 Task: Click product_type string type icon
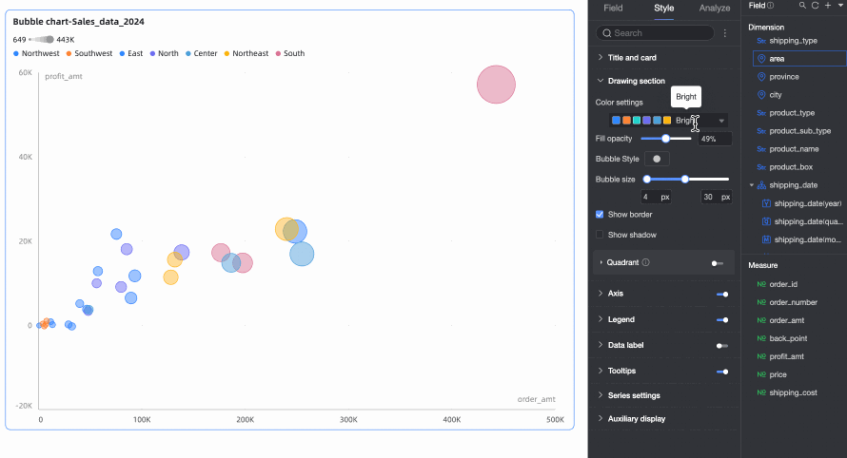pos(761,113)
